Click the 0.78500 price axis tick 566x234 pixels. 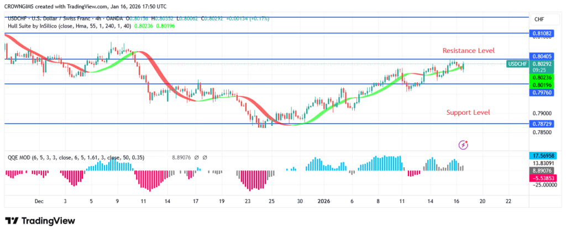pyautogui.click(x=541, y=132)
